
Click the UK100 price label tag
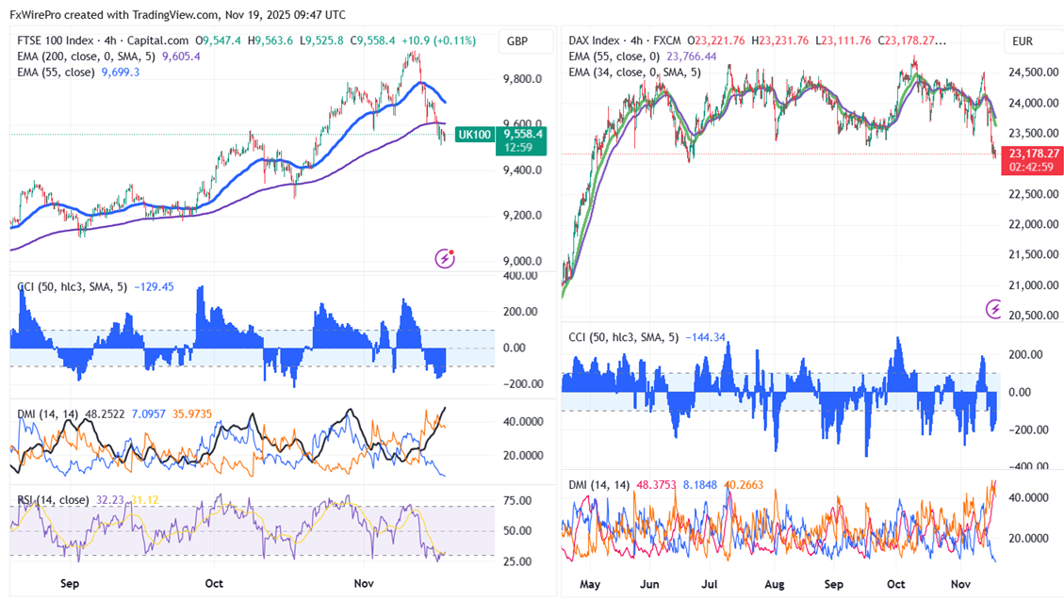[x=474, y=135]
